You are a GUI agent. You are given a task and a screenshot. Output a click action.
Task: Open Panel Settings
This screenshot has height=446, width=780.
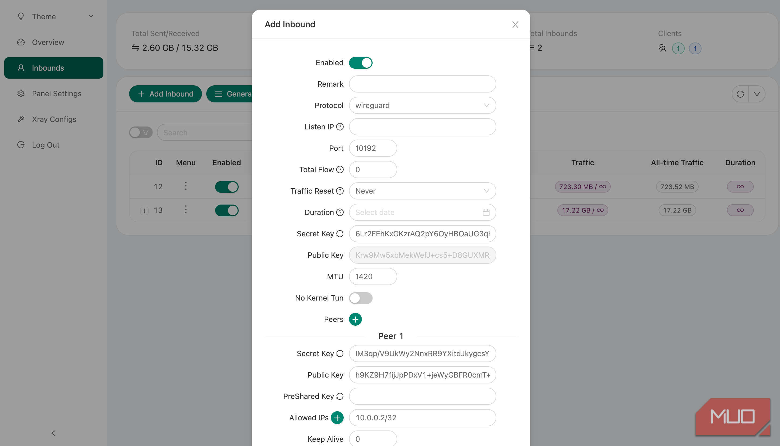[x=57, y=93]
